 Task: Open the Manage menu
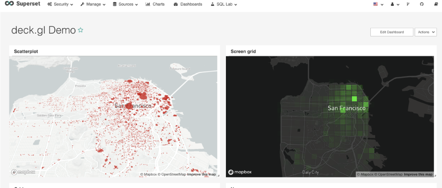pos(93,4)
